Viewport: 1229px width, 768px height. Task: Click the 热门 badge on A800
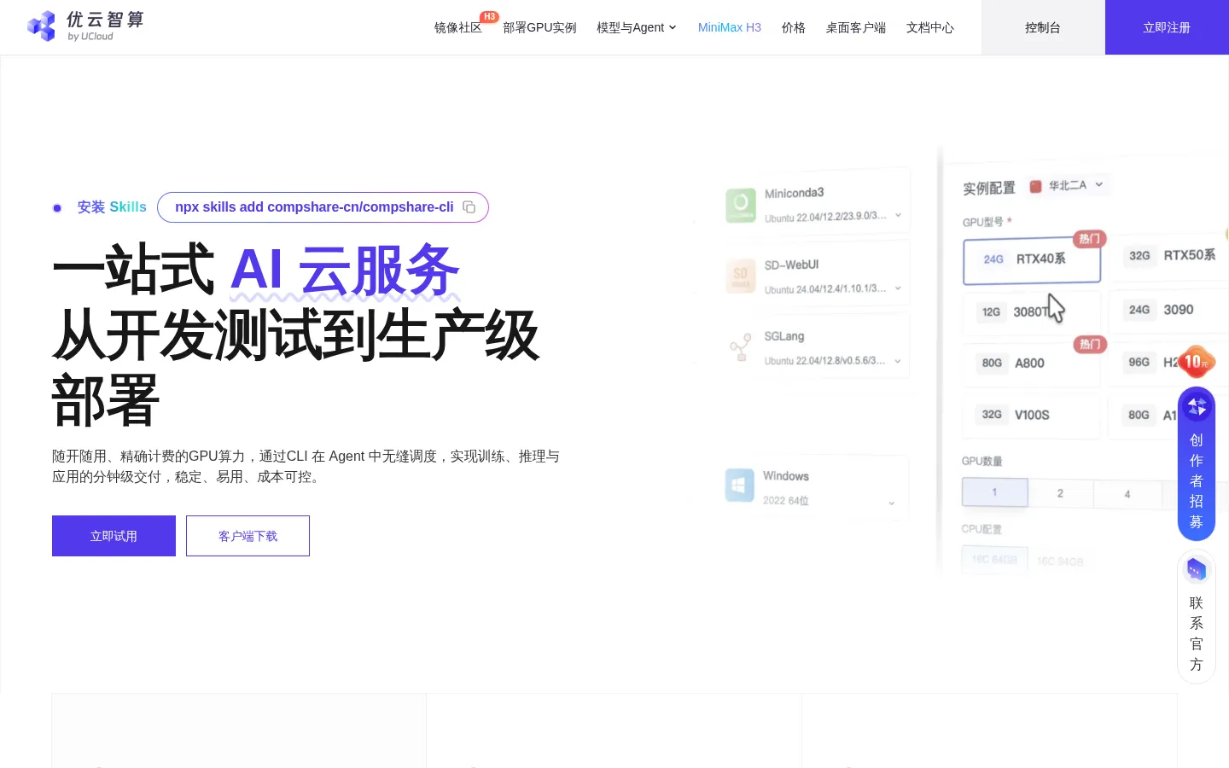pyautogui.click(x=1090, y=345)
